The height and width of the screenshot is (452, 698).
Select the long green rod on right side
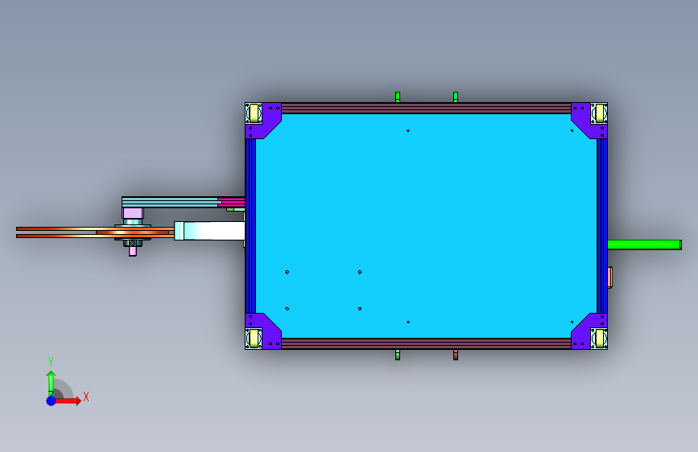(644, 244)
